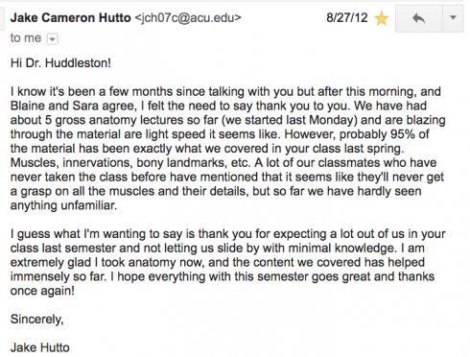The image size is (470, 357).
Task: Show details dropdown next to "to me"
Action: click(x=53, y=39)
